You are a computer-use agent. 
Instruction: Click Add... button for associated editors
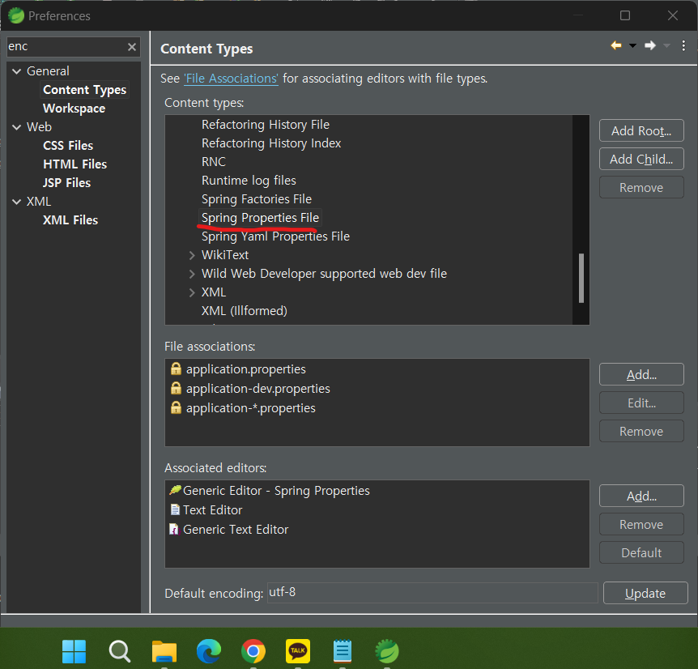641,496
